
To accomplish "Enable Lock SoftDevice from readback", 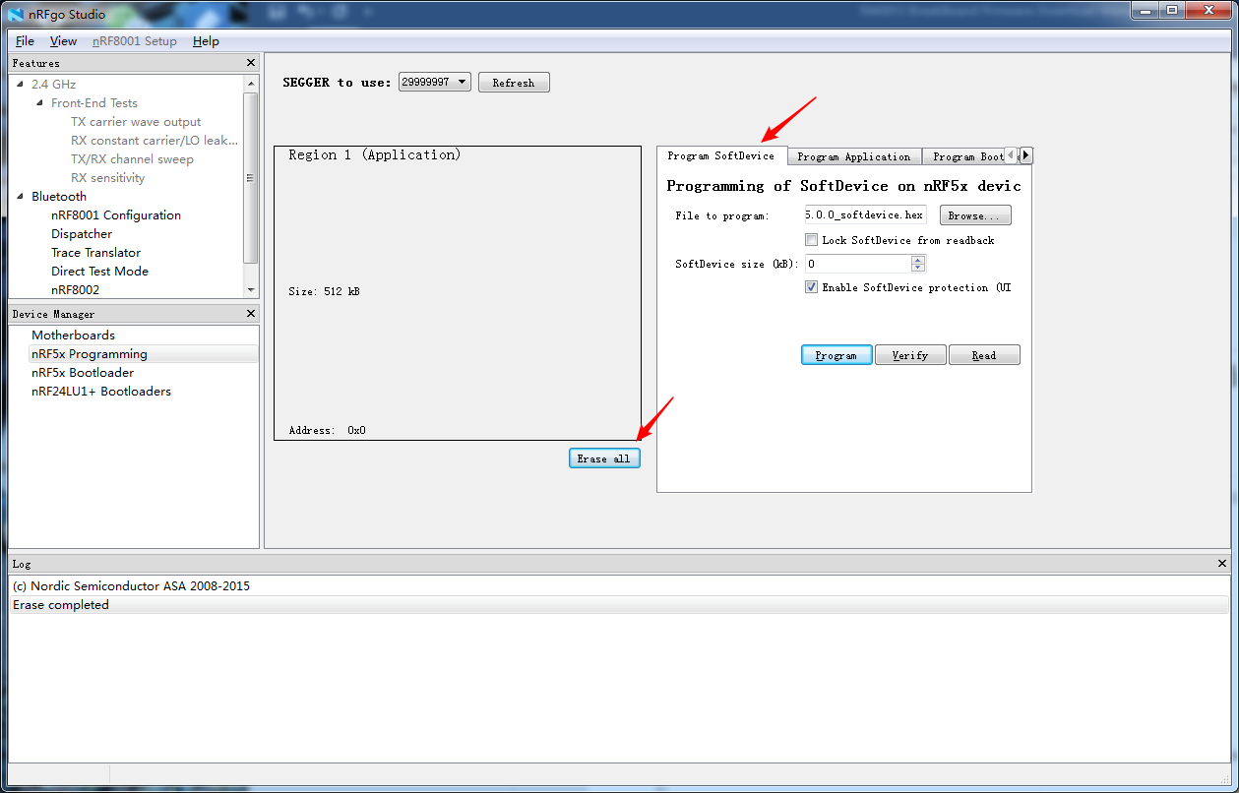I will pos(811,240).
